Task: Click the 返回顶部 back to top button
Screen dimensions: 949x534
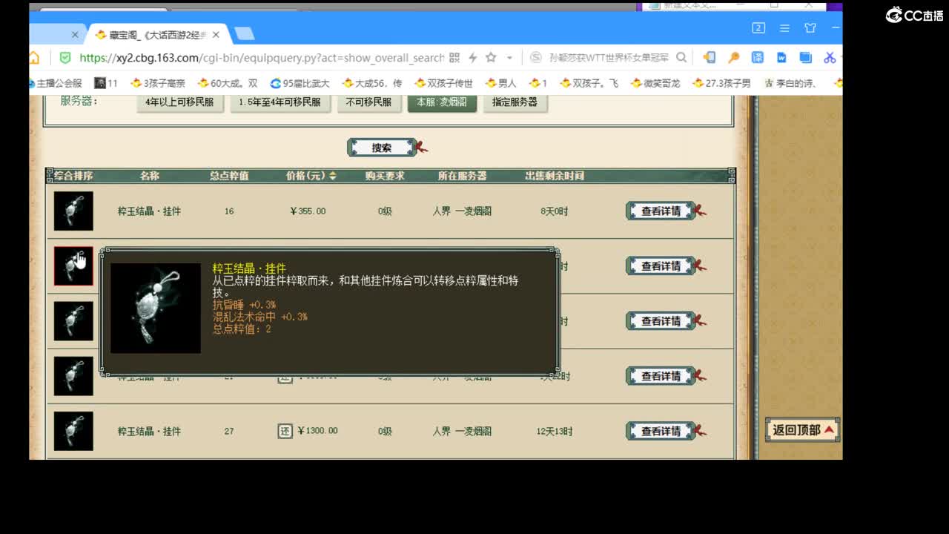Action: tap(803, 430)
